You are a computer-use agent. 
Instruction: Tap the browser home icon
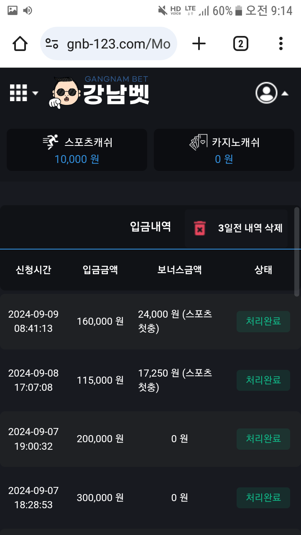(x=20, y=43)
